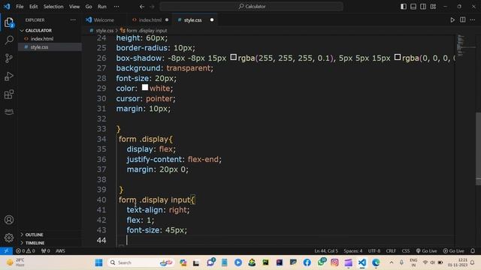Viewport: 481px width, 270px height.
Task: Split the editor to the right
Action: pyautogui.click(x=463, y=20)
